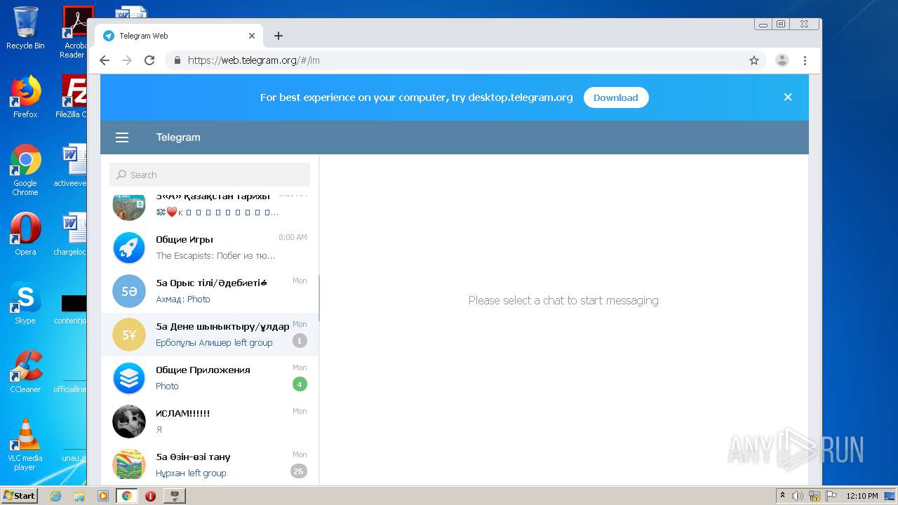Focus the chat Search field
This screenshot has height=505, width=898.
(x=210, y=175)
